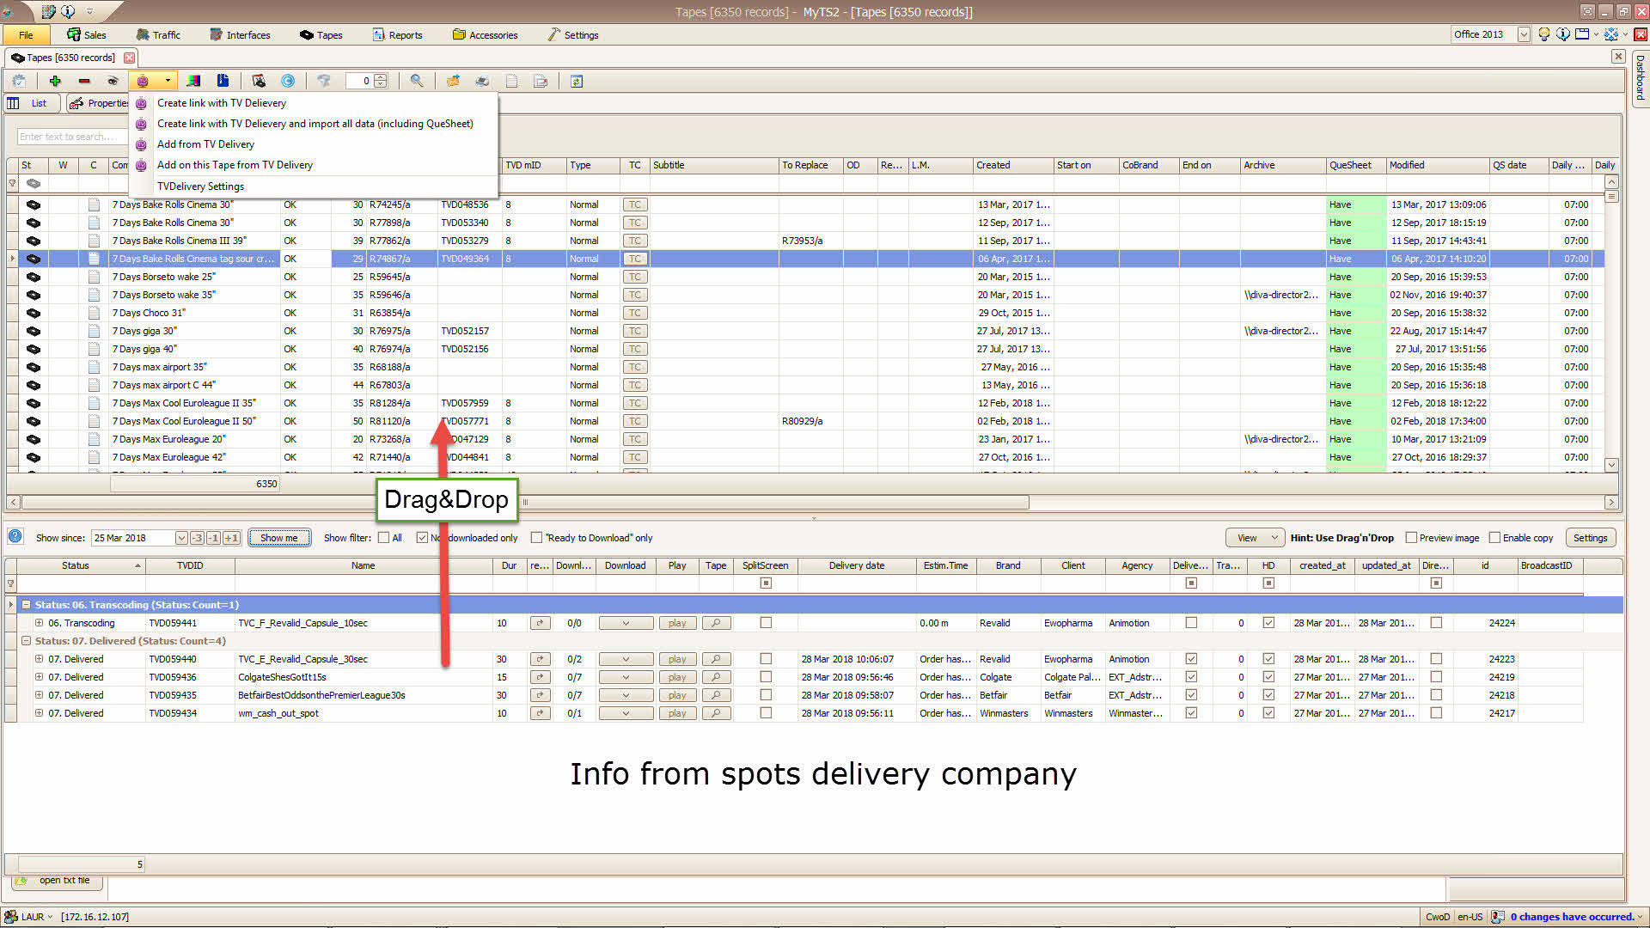Select 'Add from TV Delivery' menu entry

[x=205, y=144]
